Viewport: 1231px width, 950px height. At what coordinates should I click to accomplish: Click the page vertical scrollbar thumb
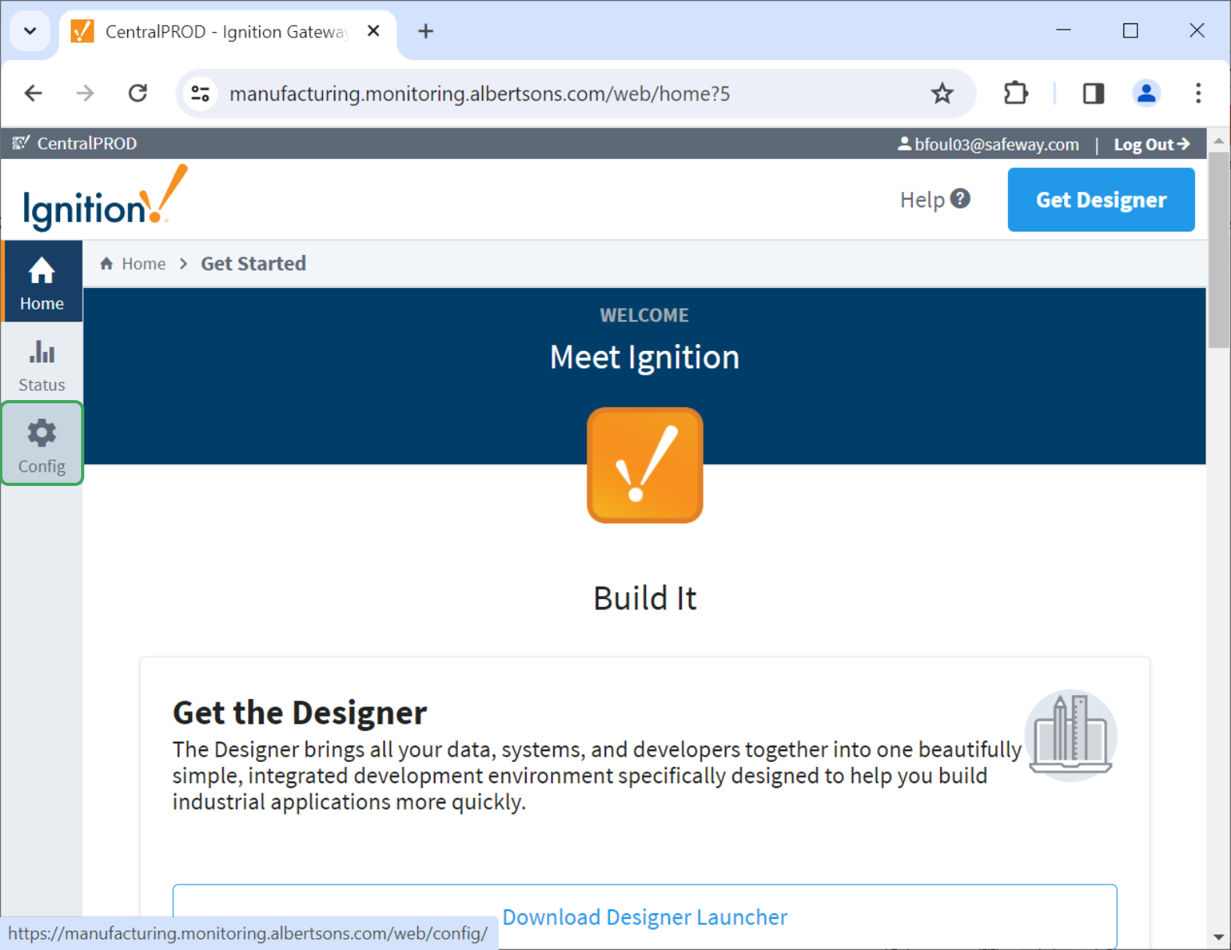[1219, 250]
